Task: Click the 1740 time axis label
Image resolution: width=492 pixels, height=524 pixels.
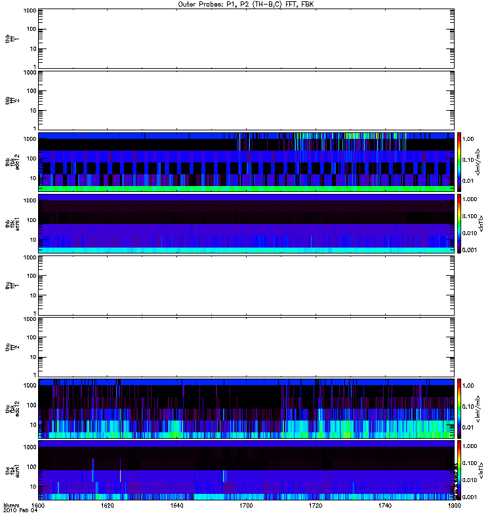Action: [385, 505]
